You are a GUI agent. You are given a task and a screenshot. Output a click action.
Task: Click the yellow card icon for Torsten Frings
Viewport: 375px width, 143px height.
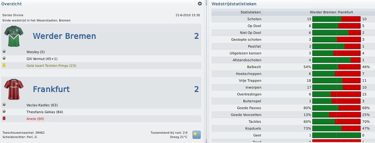[4, 65]
